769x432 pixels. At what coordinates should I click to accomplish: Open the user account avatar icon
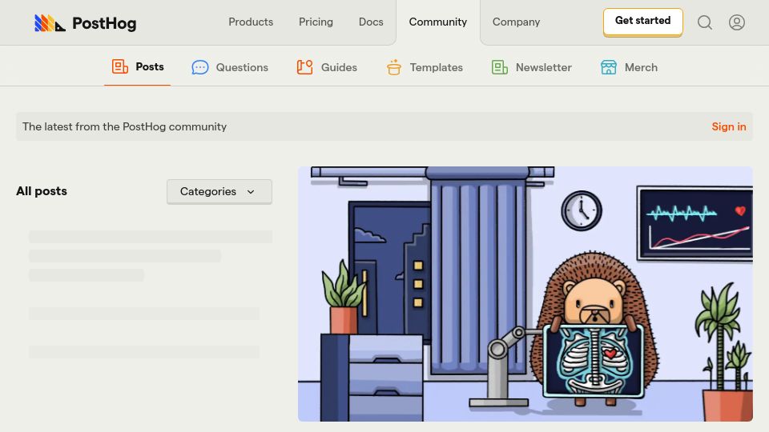pyautogui.click(x=737, y=22)
